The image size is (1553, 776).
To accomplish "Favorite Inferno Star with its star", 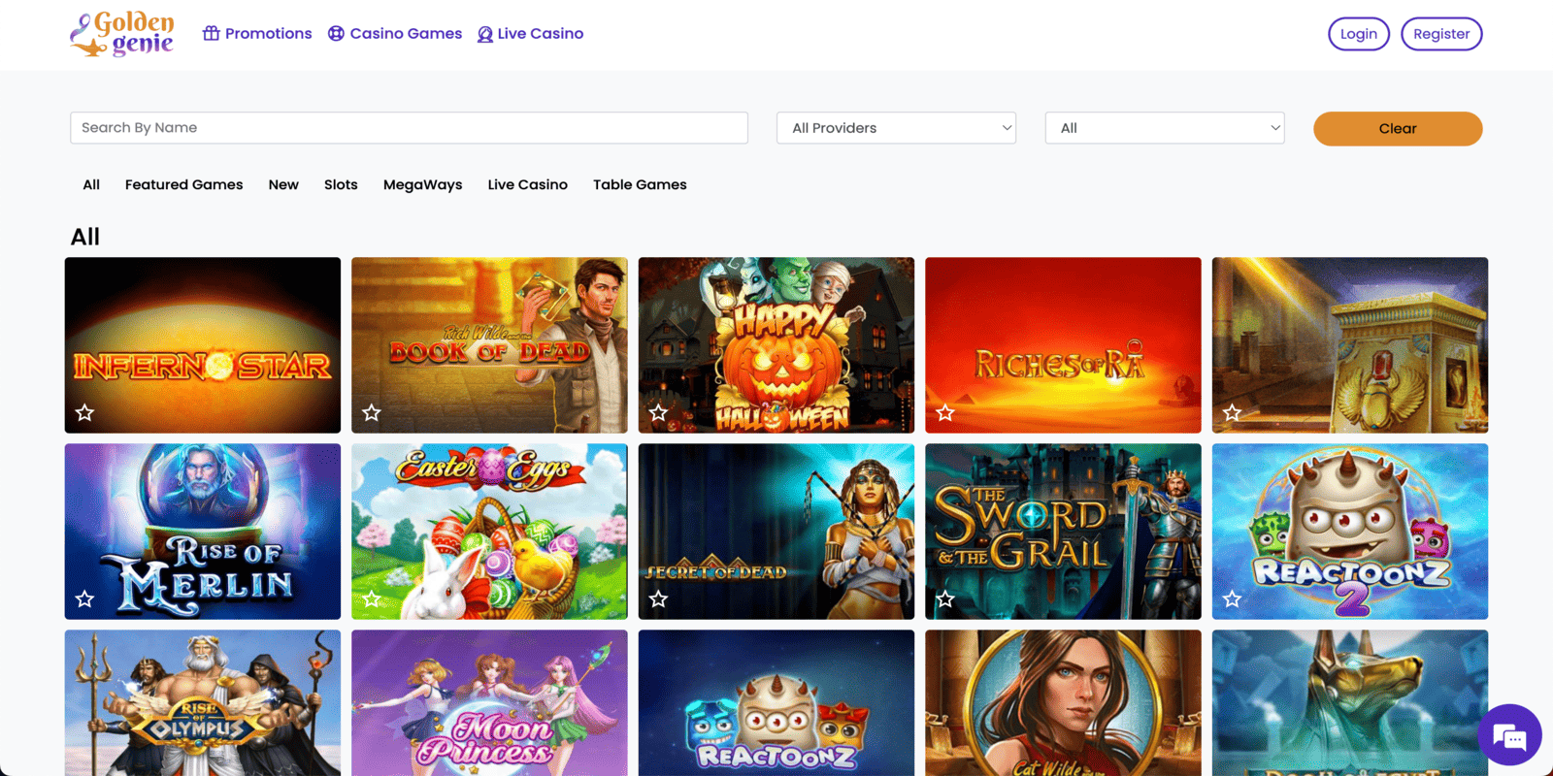I will [85, 413].
